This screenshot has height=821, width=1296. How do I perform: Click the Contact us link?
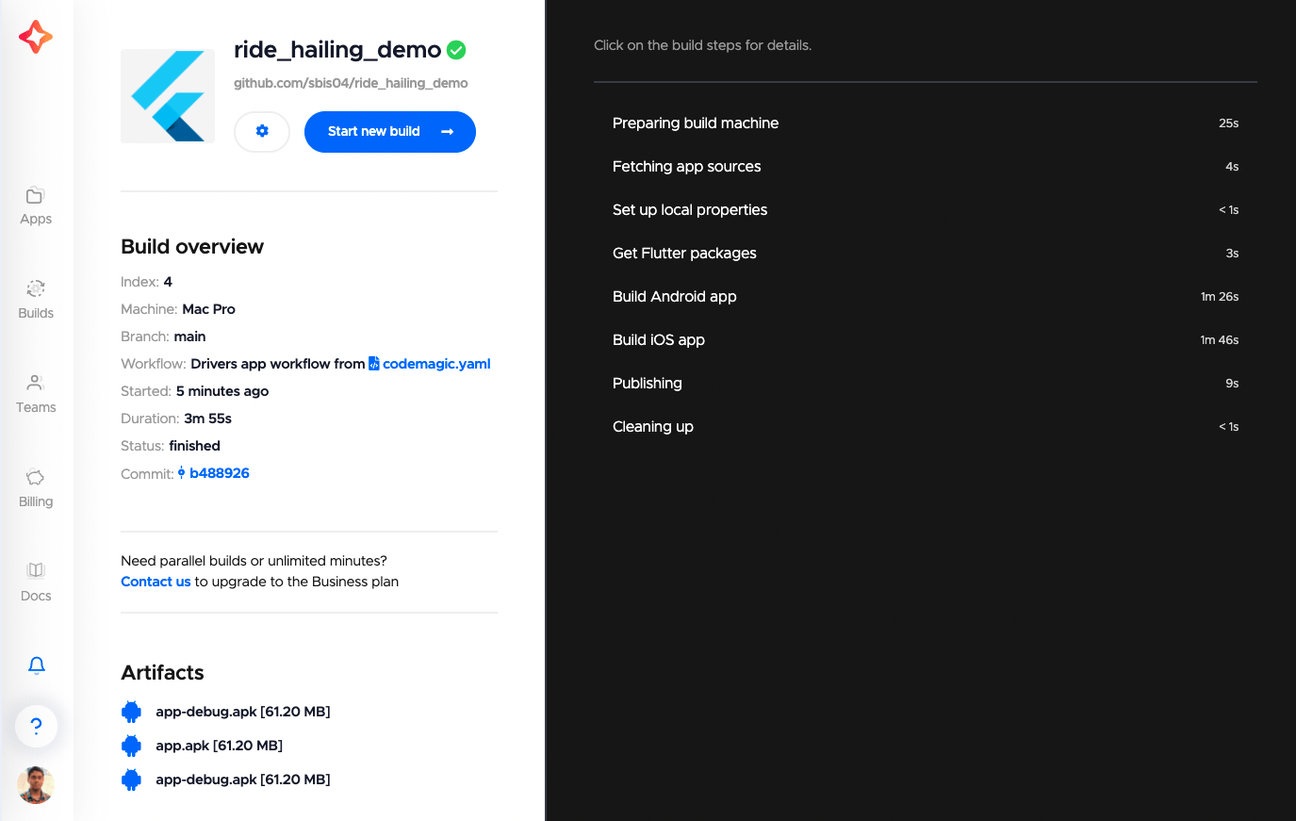click(x=156, y=582)
